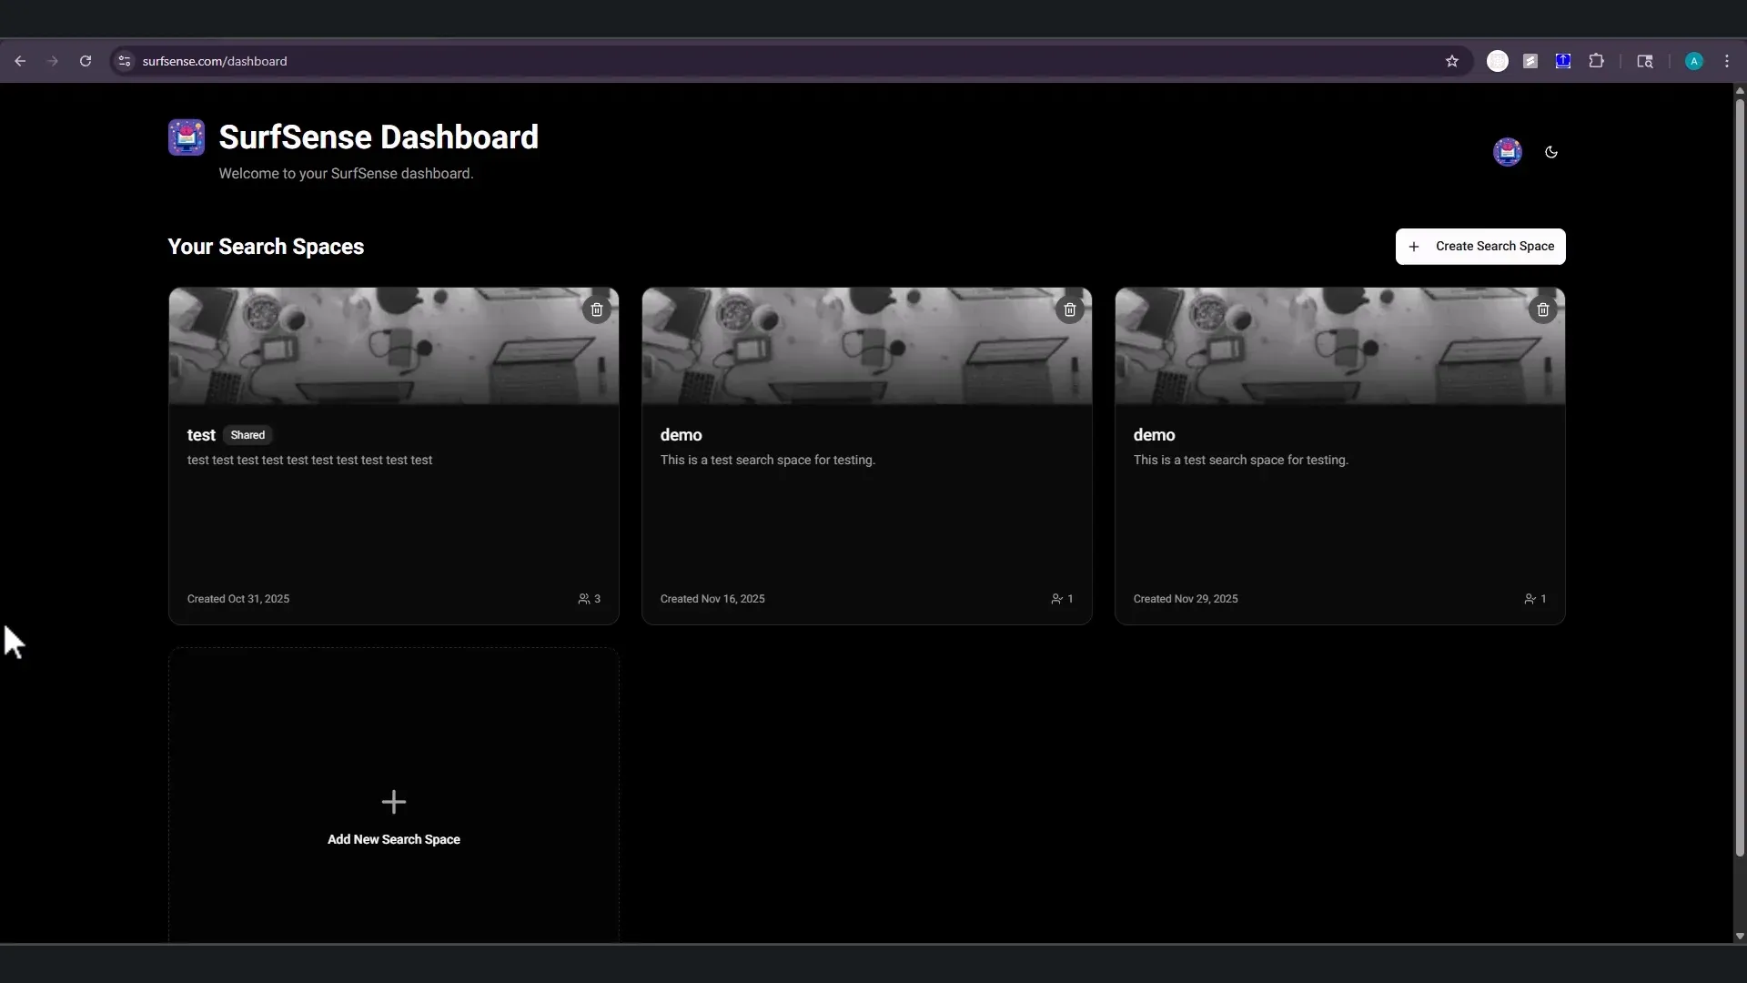Click the SurfSense logo icon
Screen dimensions: 1747x983
coord(187,137)
